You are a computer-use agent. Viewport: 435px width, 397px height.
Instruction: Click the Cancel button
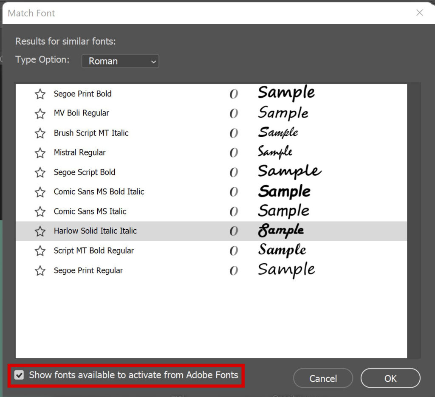click(323, 378)
